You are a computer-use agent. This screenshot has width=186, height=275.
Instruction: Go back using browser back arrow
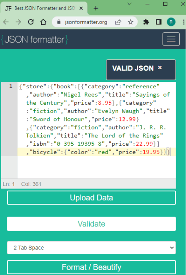point(6,22)
